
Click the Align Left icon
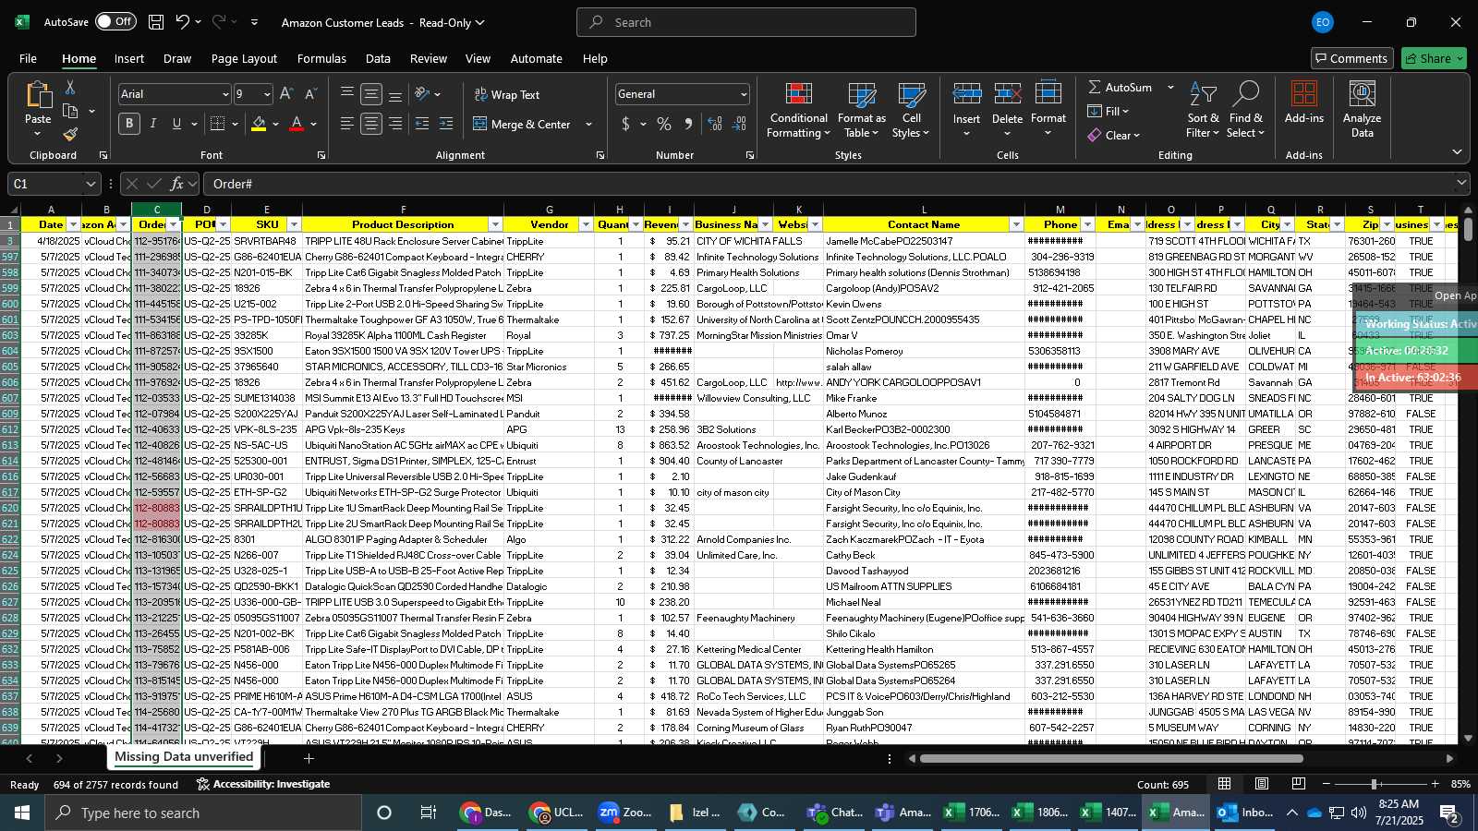coord(347,124)
